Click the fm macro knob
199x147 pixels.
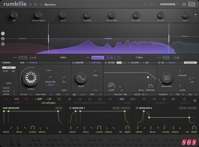14,15
